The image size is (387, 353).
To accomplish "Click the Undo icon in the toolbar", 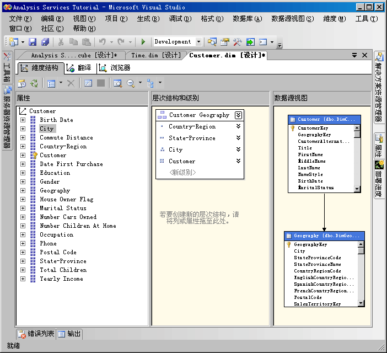I will pyautogui.click(x=102, y=42).
